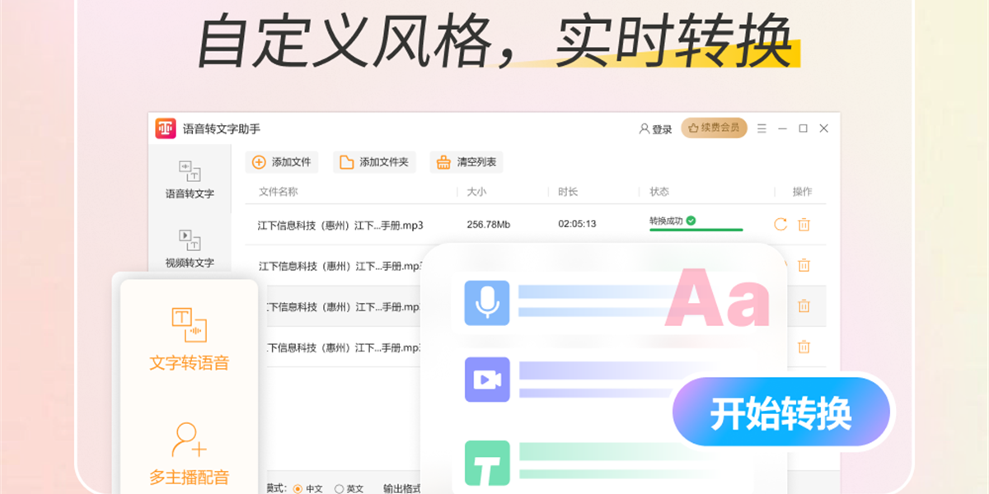The width and height of the screenshot is (989, 494).
Task: Open the 文字转语音 card
Action: (x=190, y=339)
